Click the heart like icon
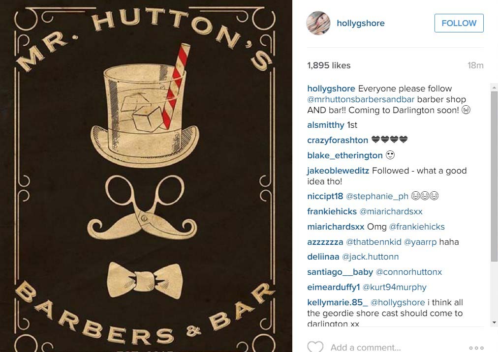 click(315, 347)
